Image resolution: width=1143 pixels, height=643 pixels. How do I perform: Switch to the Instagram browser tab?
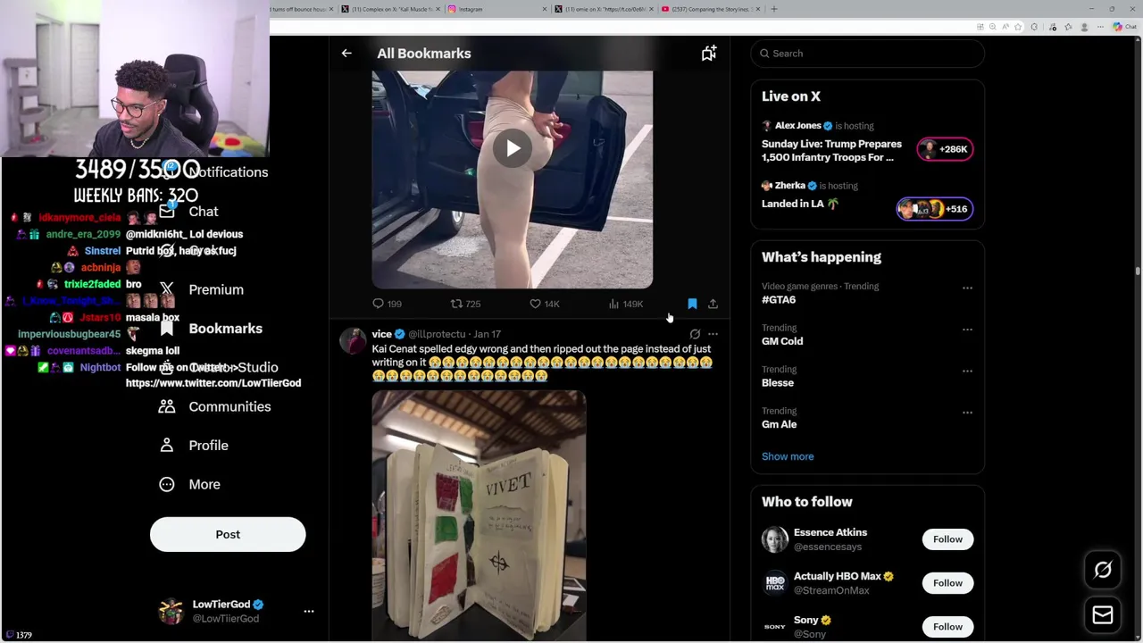(496, 9)
